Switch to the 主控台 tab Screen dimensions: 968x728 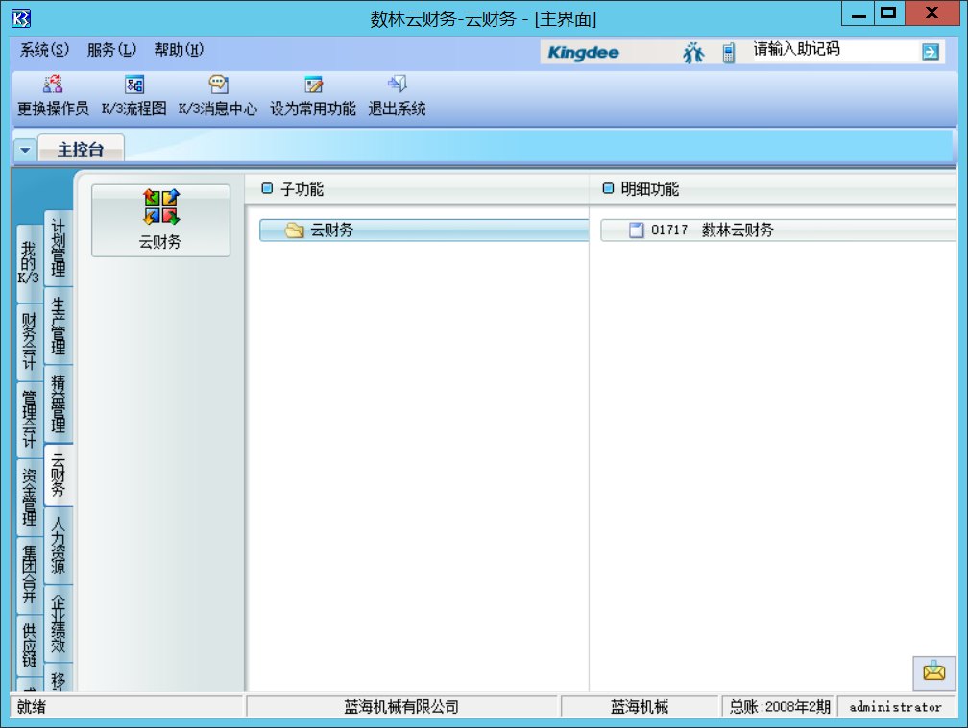pyautogui.click(x=81, y=149)
